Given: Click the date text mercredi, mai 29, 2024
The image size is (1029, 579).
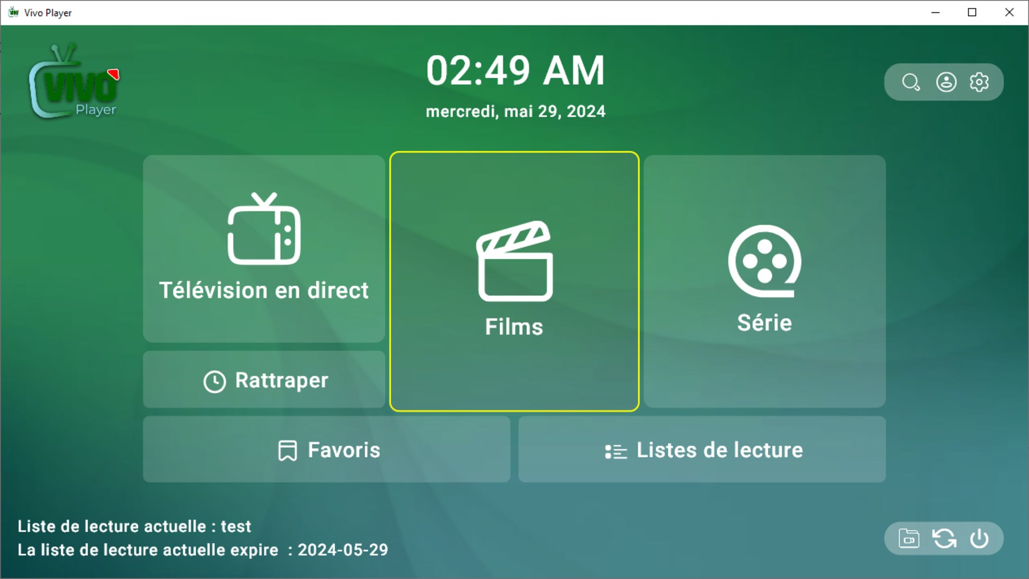Looking at the screenshot, I should coord(515,112).
